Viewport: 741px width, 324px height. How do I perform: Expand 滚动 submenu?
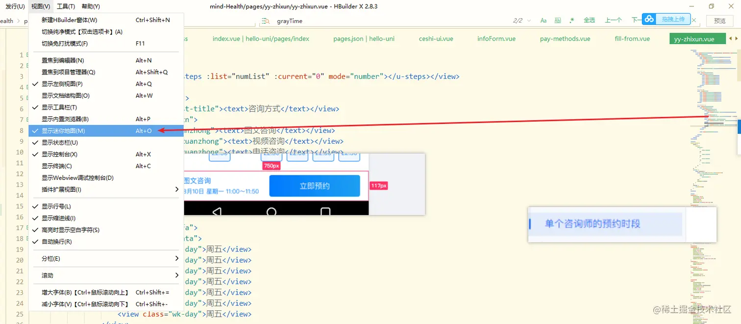point(106,275)
